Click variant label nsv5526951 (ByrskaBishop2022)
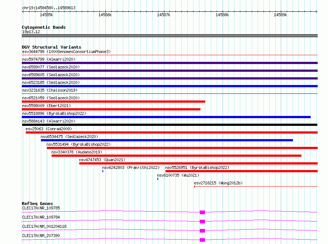 (197, 167)
